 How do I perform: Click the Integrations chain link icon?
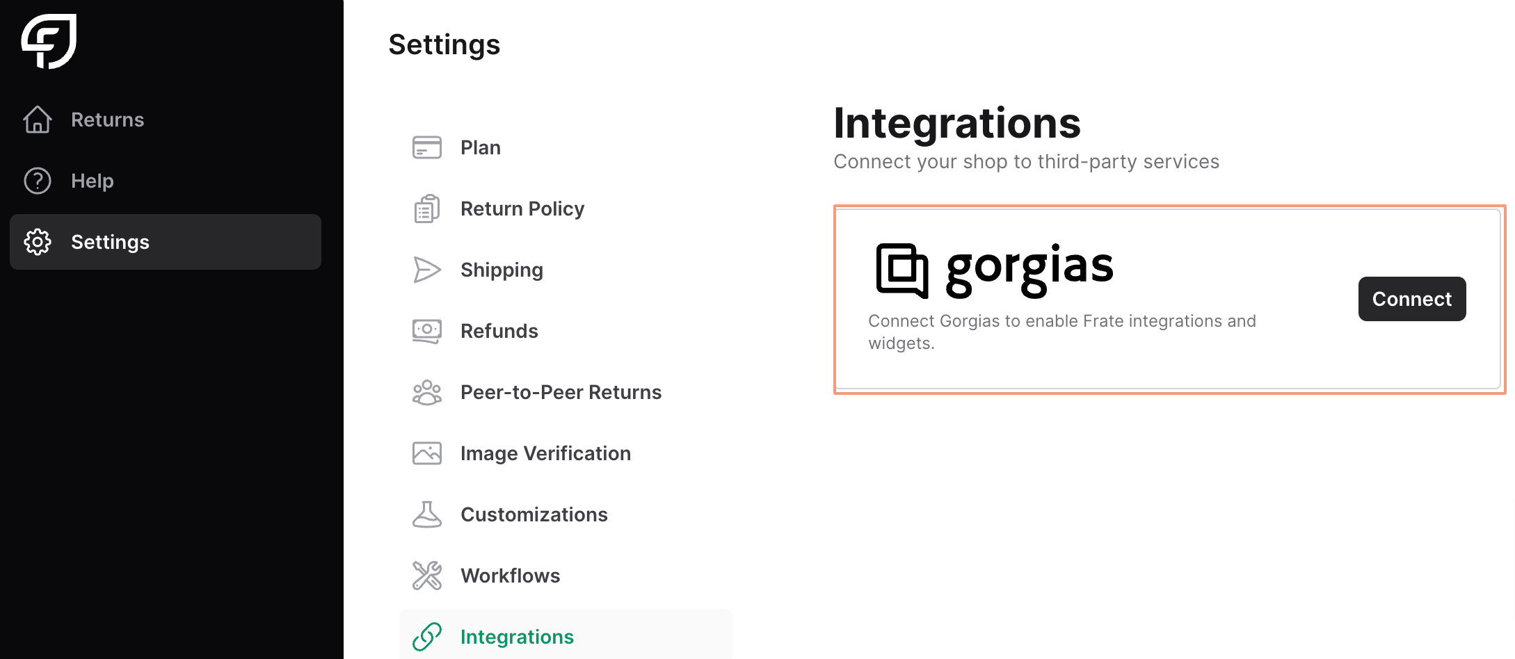(x=426, y=637)
